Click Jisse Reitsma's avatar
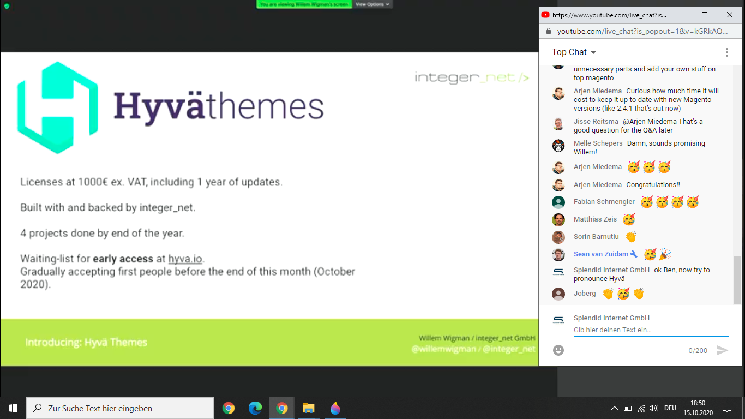Screen dimensions: 745x419 558,124
